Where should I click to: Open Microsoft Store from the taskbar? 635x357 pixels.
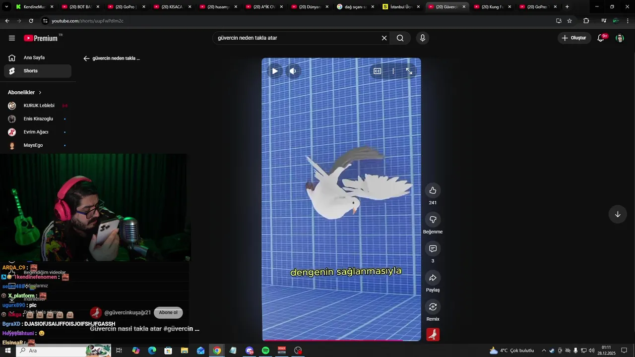coord(168,351)
